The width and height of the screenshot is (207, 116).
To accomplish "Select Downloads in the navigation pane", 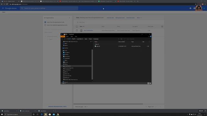I will pos(67,58).
